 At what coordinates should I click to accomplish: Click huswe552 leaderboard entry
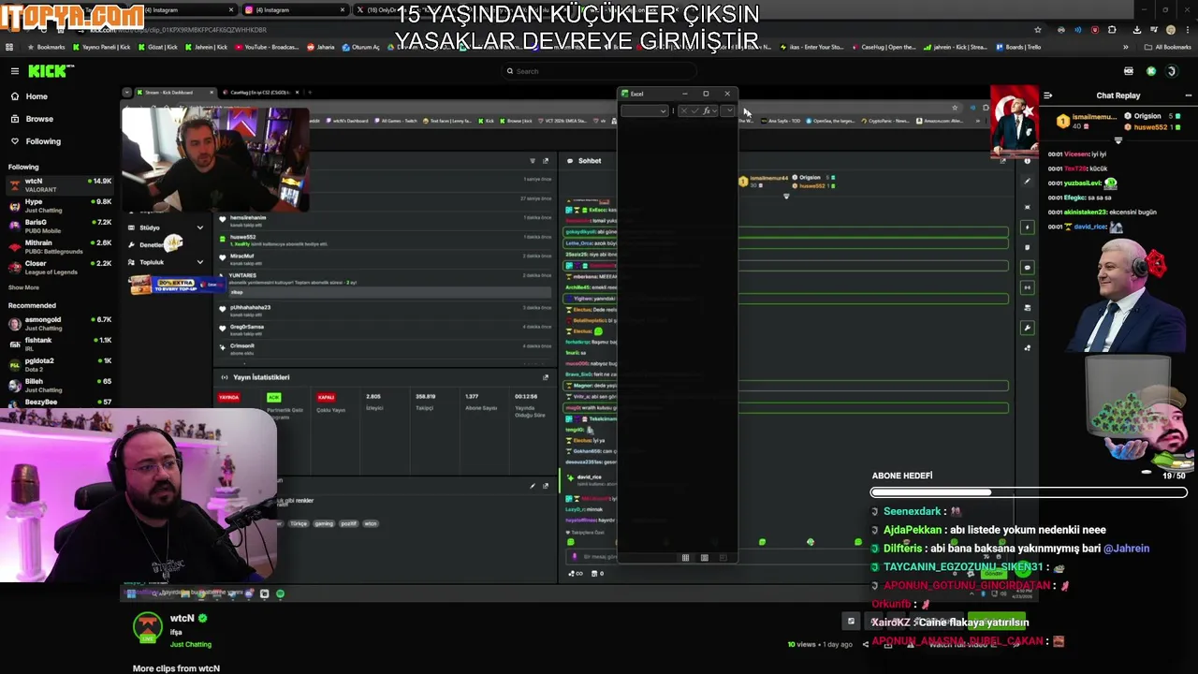point(1152,126)
